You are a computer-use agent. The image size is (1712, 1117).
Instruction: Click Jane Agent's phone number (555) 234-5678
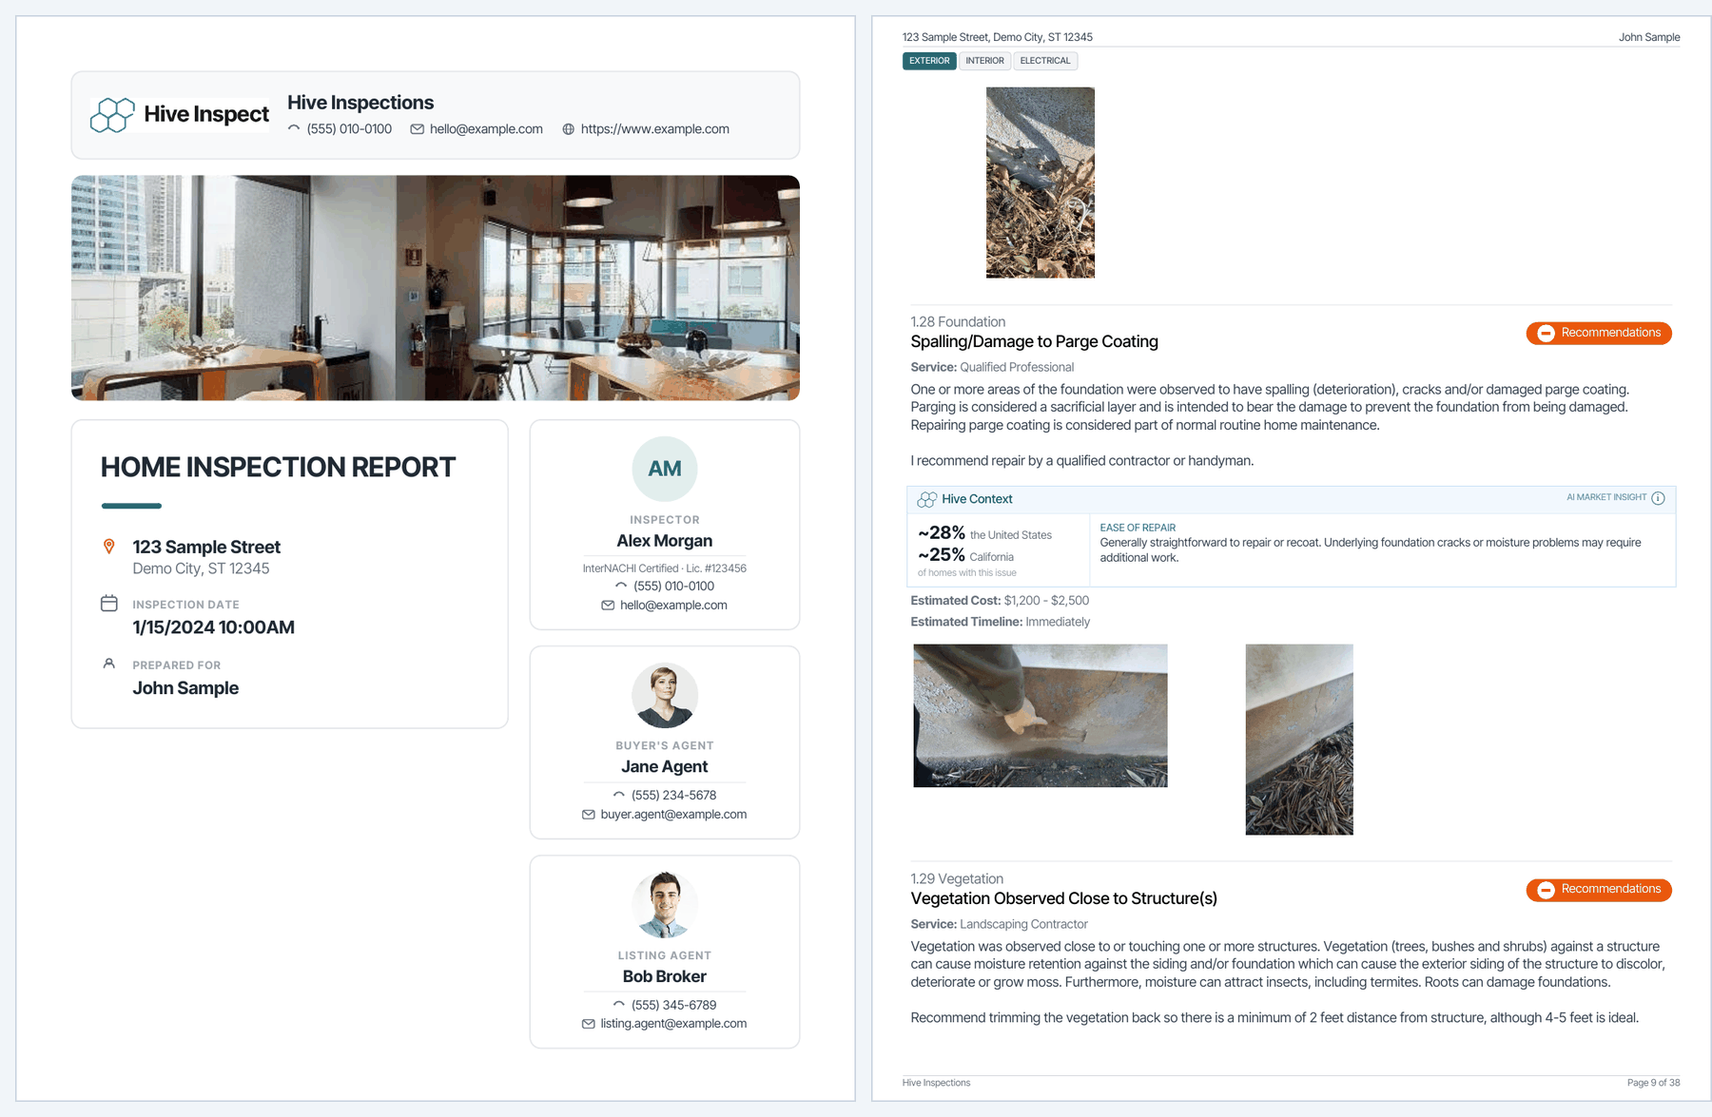[x=673, y=795]
